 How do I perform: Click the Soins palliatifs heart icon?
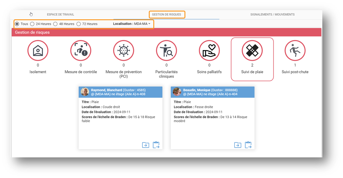[209, 51]
